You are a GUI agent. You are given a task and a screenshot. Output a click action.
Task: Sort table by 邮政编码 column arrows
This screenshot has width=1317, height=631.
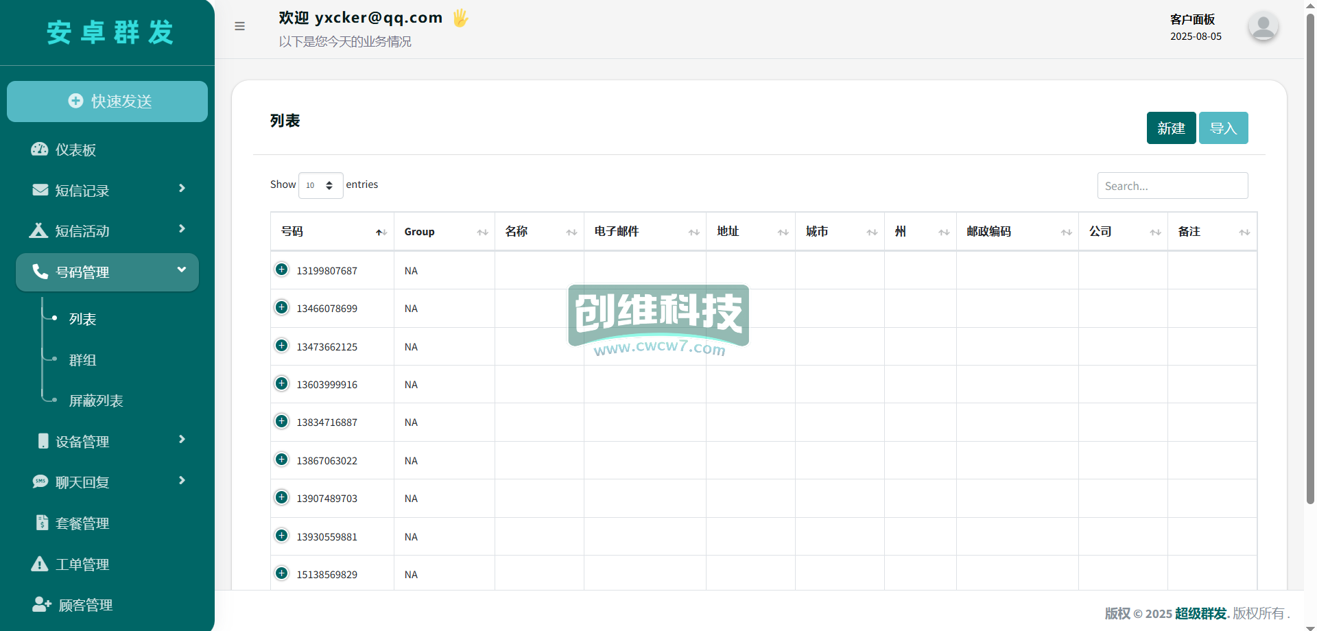tap(1066, 233)
